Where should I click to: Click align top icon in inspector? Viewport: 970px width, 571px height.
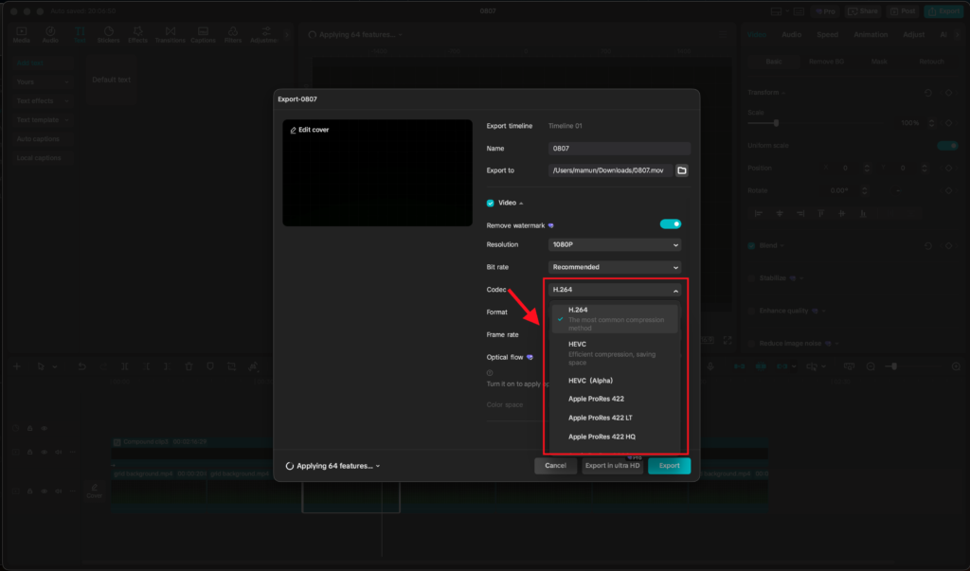821,213
